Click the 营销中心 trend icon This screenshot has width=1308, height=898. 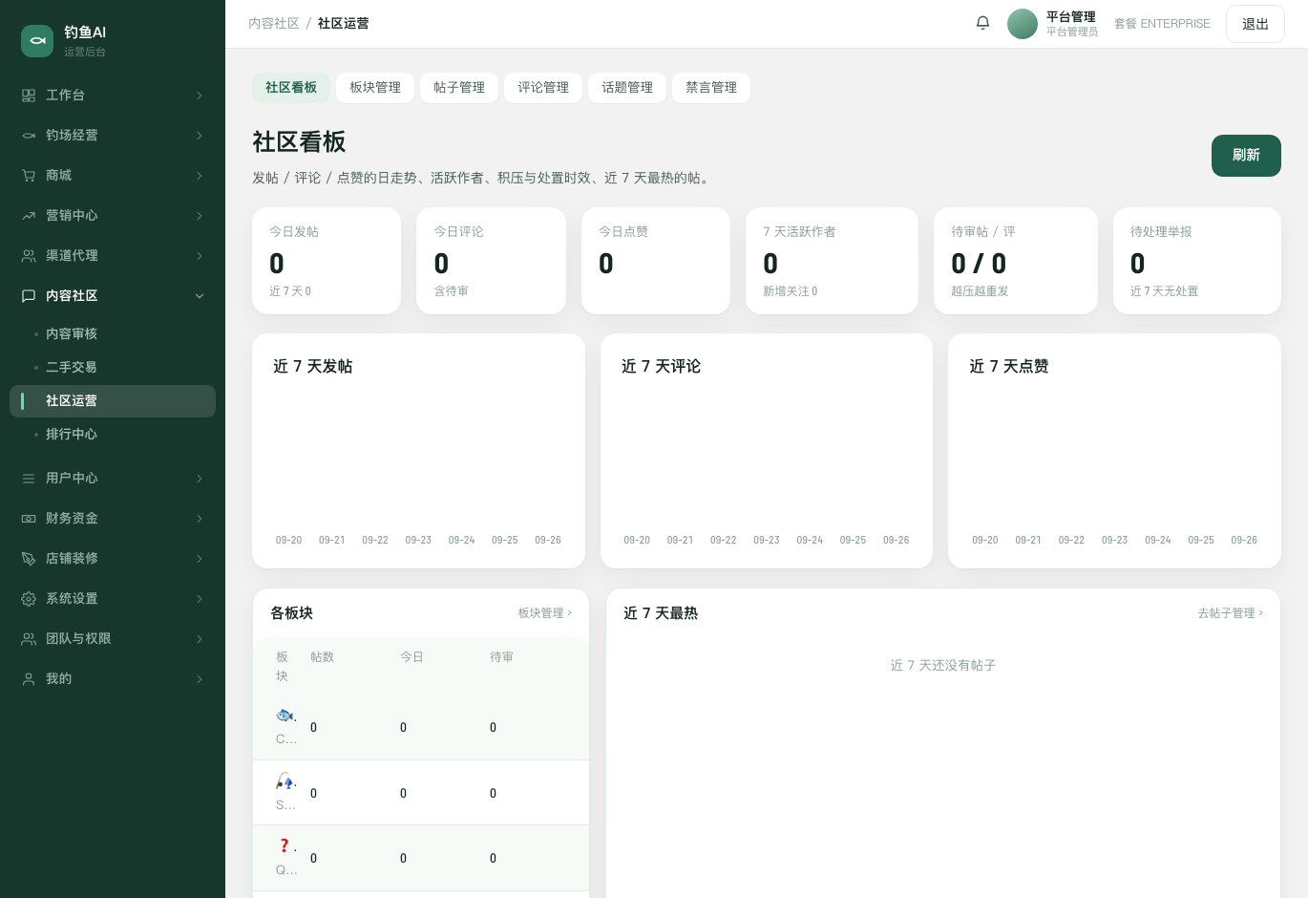pos(29,216)
